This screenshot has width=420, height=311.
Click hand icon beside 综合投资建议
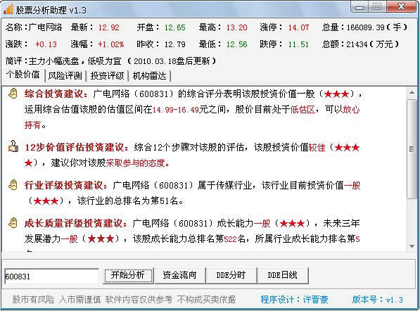(x=13, y=94)
